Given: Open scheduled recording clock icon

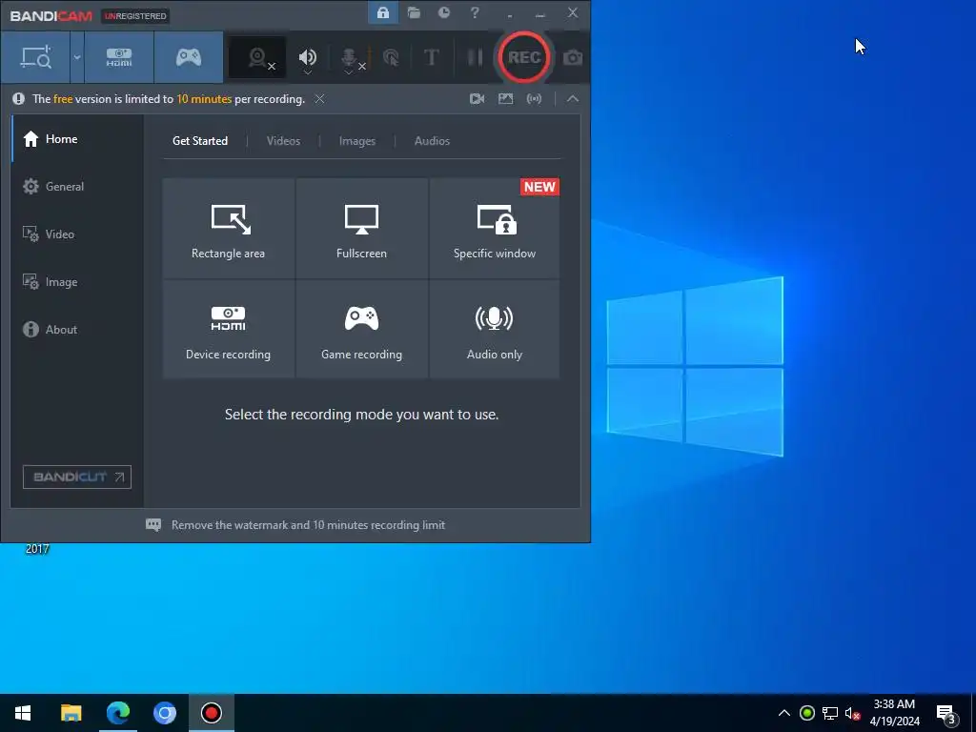Looking at the screenshot, I should pyautogui.click(x=444, y=12).
